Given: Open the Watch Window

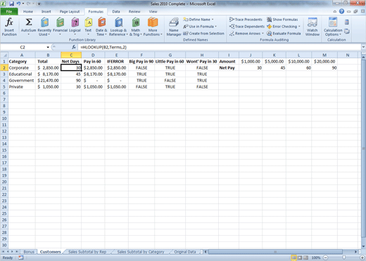Looking at the screenshot, I should 313,27.
